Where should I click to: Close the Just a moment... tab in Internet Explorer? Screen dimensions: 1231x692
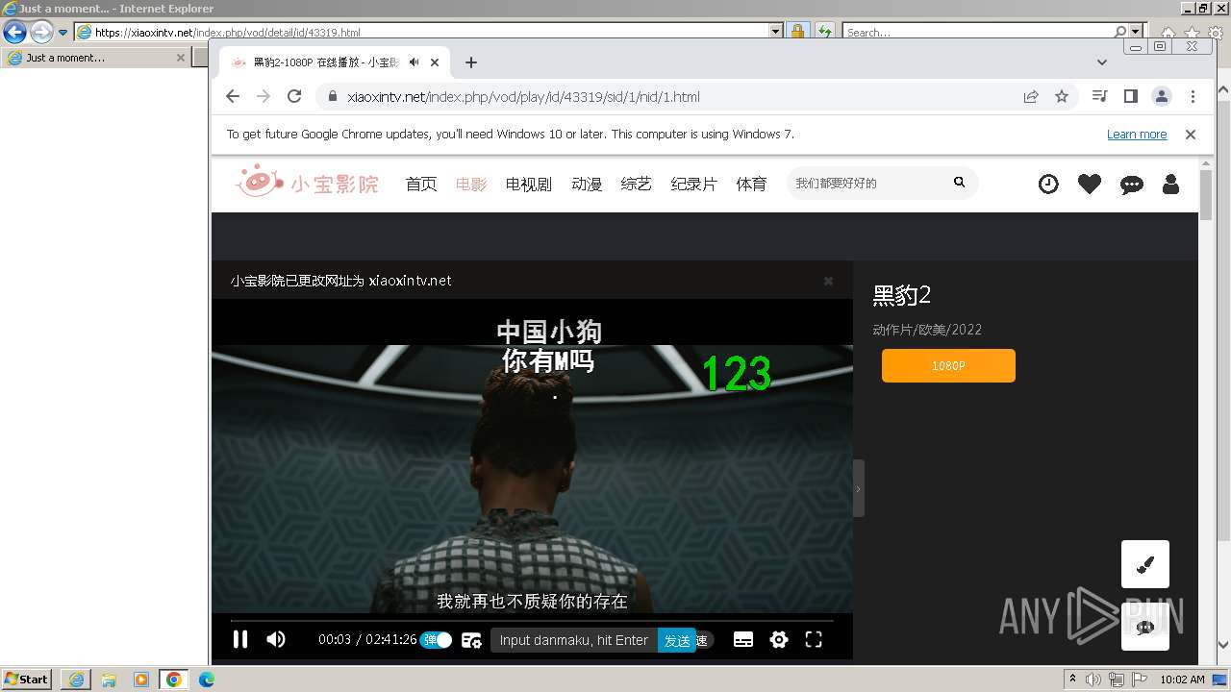(x=180, y=58)
